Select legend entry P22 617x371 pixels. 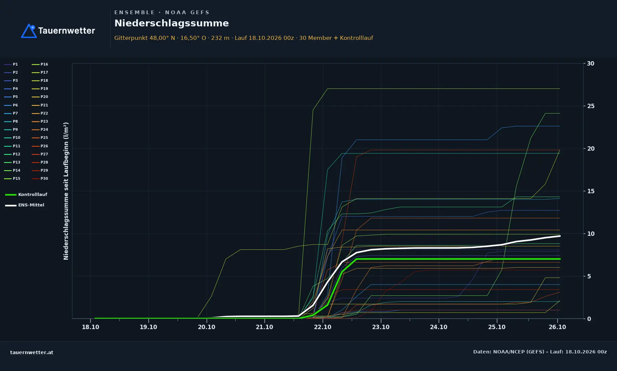[x=40, y=113]
